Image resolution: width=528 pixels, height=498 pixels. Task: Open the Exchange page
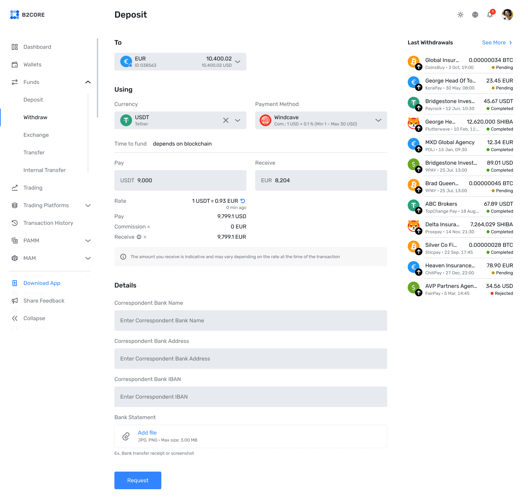click(x=36, y=135)
